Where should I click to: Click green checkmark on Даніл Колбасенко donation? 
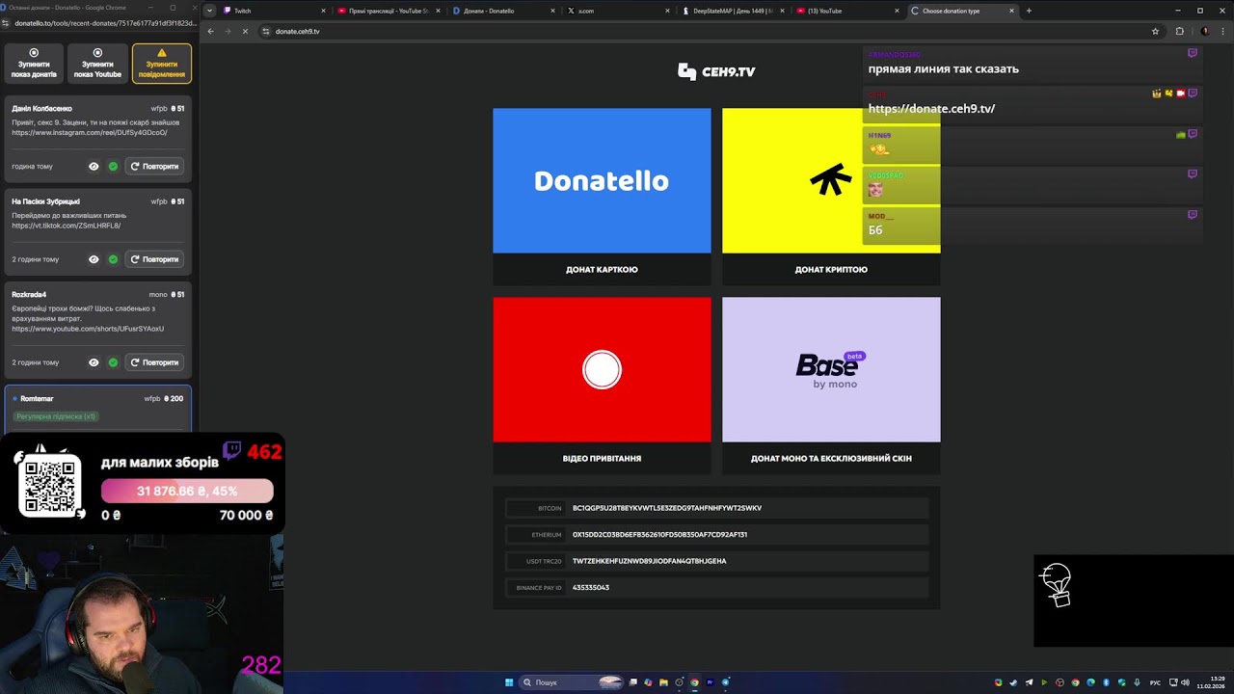113,166
